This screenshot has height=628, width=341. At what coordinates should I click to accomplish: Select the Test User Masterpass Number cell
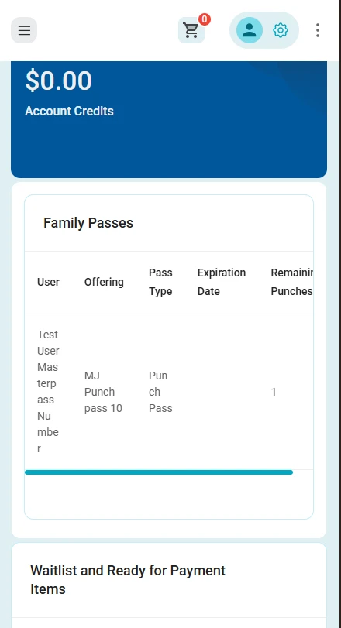48,392
